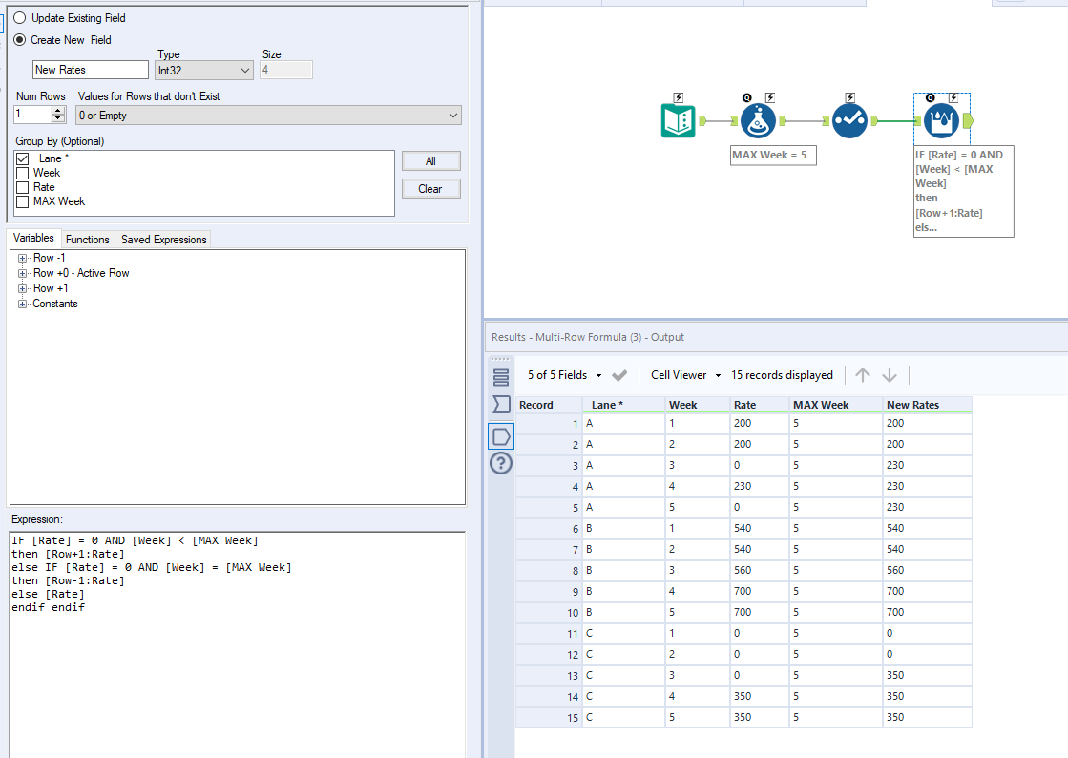The height and width of the screenshot is (758, 1068).
Task: Expand the Constants item in the Variables tree
Action: [x=23, y=304]
